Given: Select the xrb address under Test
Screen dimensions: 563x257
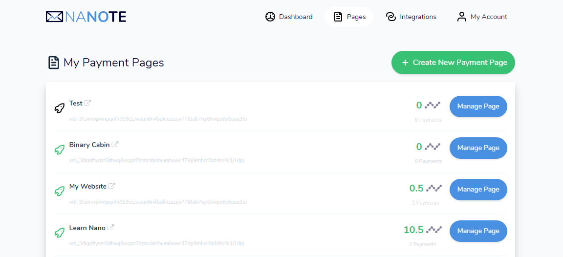Looking at the screenshot, I should tap(158, 119).
